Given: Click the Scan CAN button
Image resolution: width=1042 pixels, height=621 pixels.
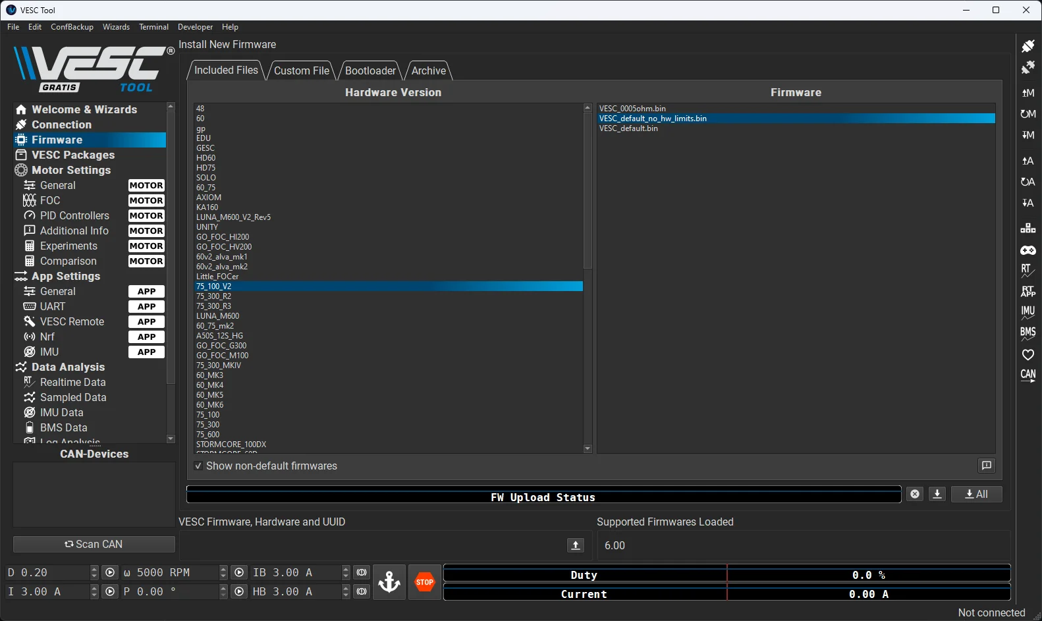Looking at the screenshot, I should tap(94, 544).
